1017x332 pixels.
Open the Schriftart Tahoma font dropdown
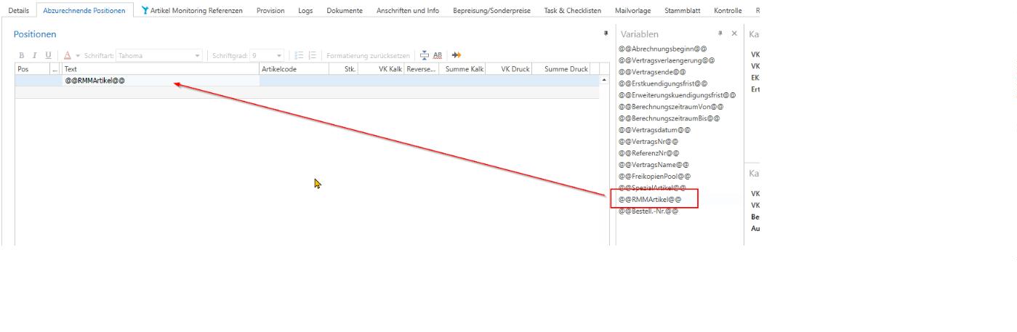pos(197,55)
